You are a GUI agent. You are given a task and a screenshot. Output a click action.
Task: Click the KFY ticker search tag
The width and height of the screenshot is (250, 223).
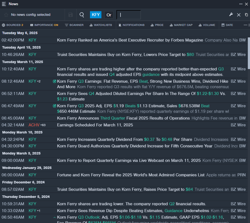[96, 15]
